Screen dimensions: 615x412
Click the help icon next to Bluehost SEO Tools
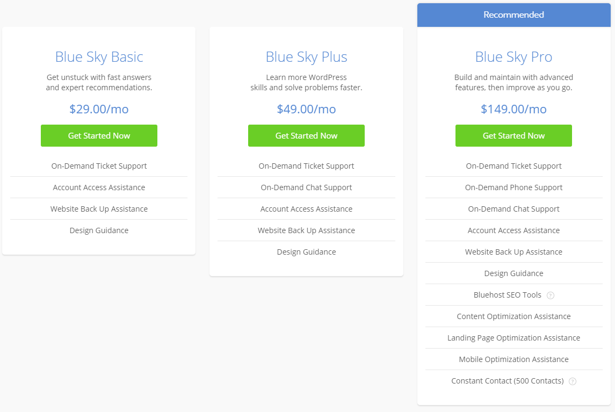click(551, 295)
